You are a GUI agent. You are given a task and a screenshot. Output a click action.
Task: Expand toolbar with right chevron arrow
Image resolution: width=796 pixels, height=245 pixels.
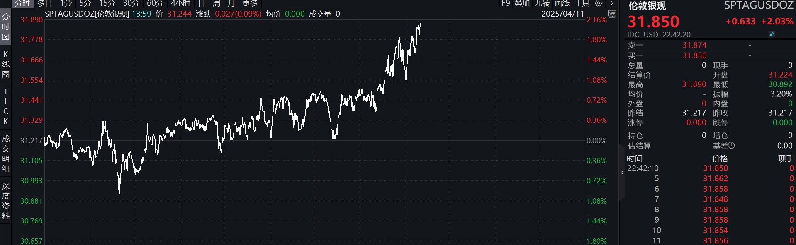[612, 3]
